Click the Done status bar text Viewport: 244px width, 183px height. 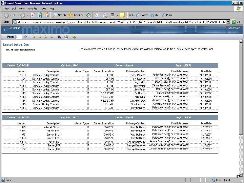(8, 180)
